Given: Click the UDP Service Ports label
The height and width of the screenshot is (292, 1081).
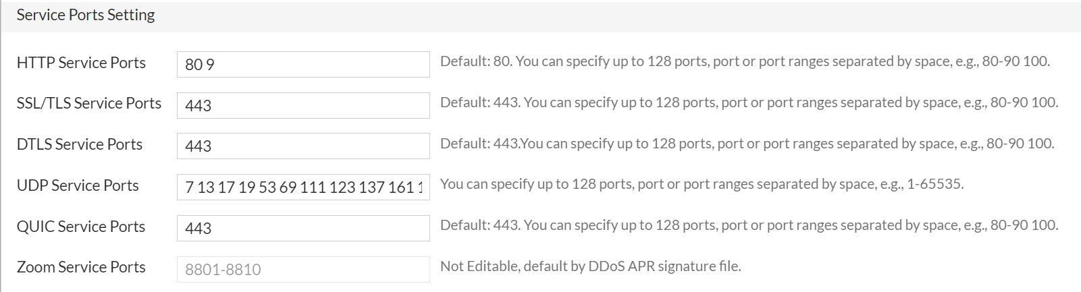Looking at the screenshot, I should tap(78, 185).
